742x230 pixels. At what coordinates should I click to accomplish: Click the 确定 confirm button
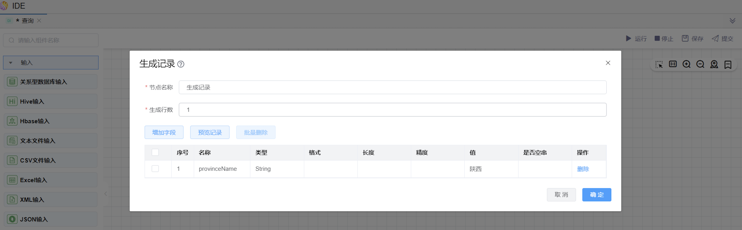(x=597, y=195)
